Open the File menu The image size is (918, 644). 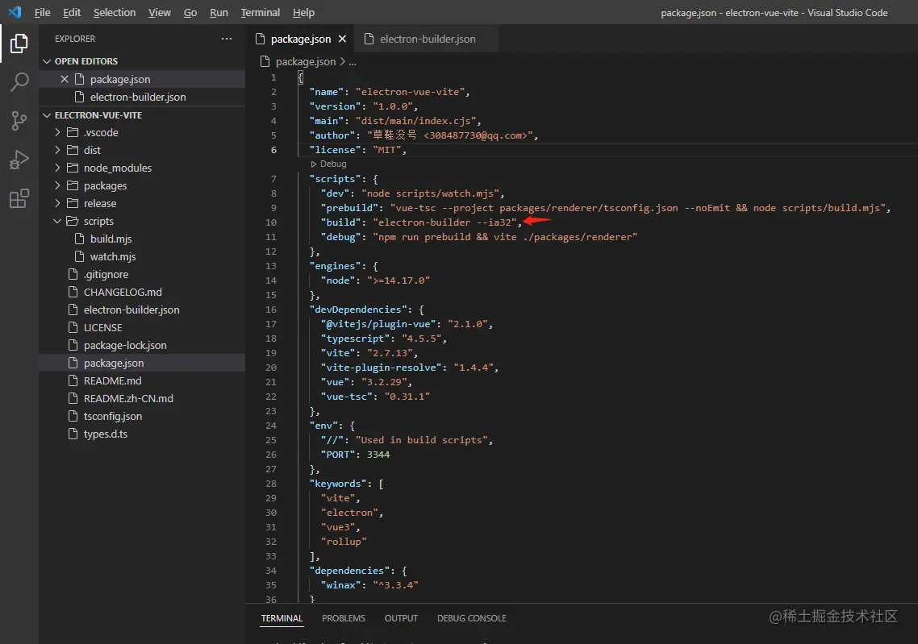tap(42, 12)
